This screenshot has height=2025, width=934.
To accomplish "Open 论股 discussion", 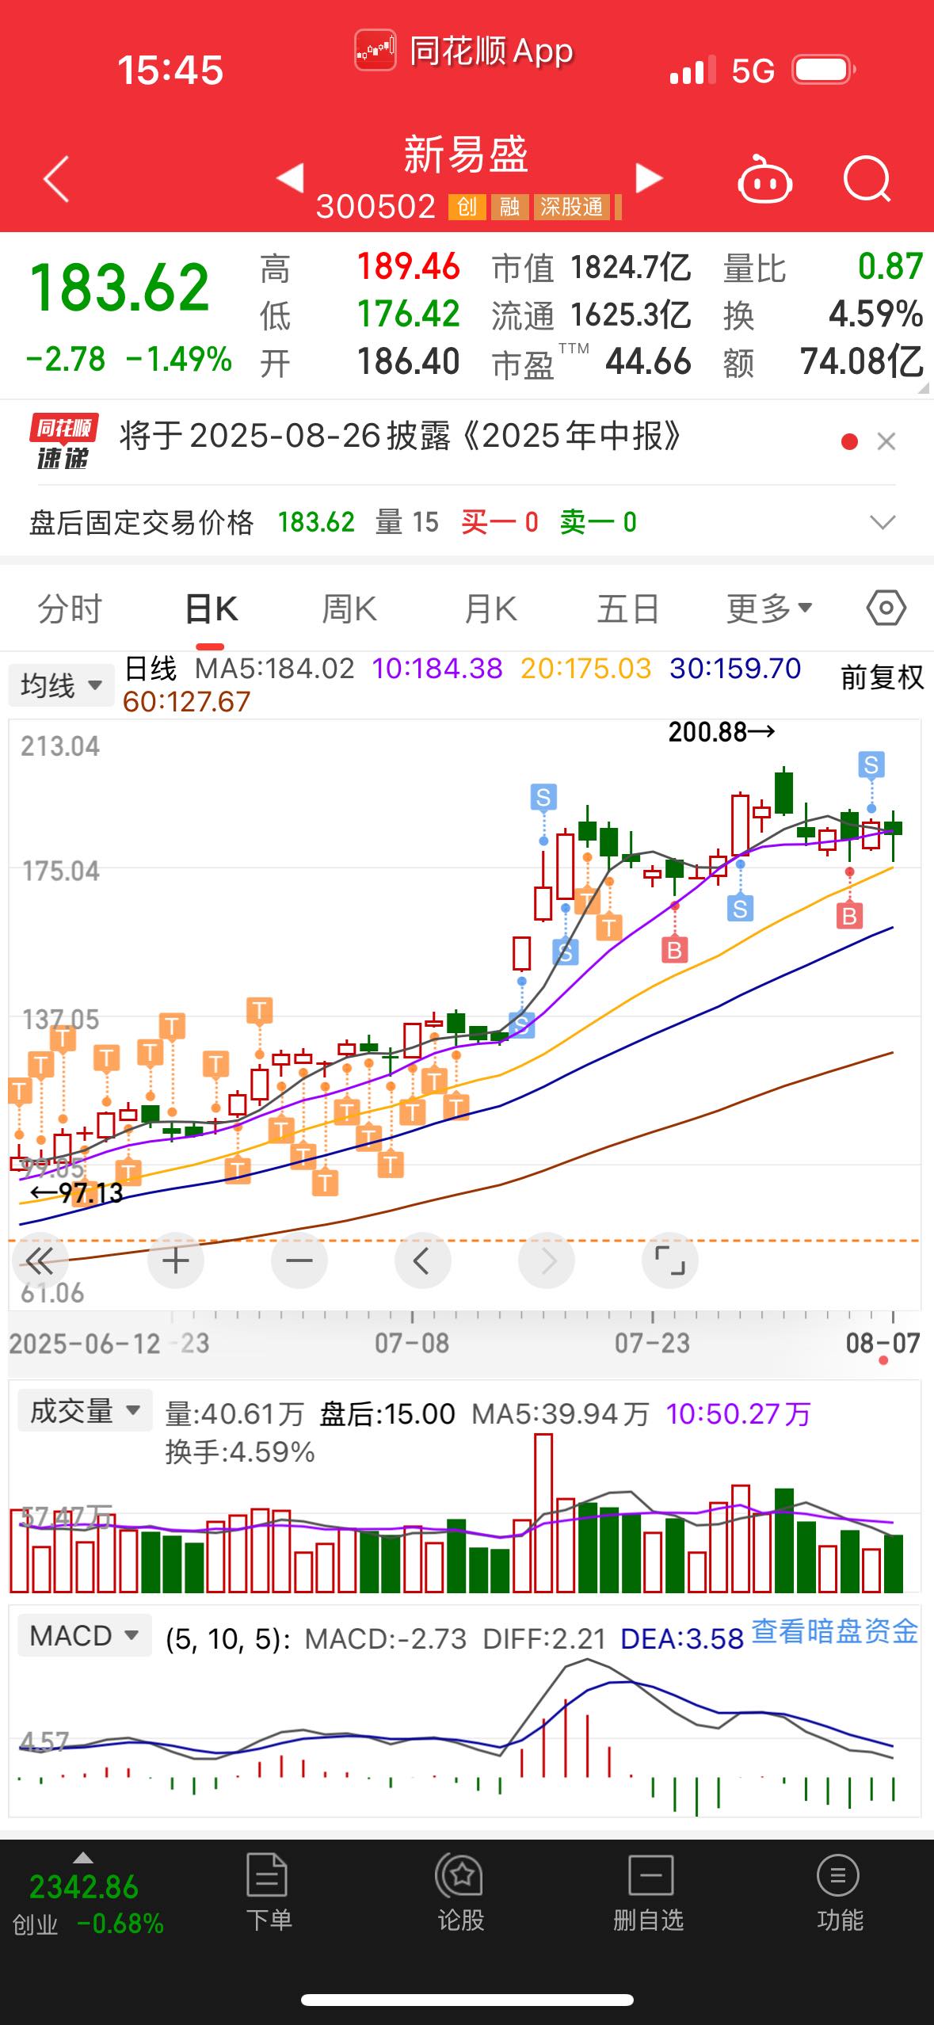I will [459, 1893].
